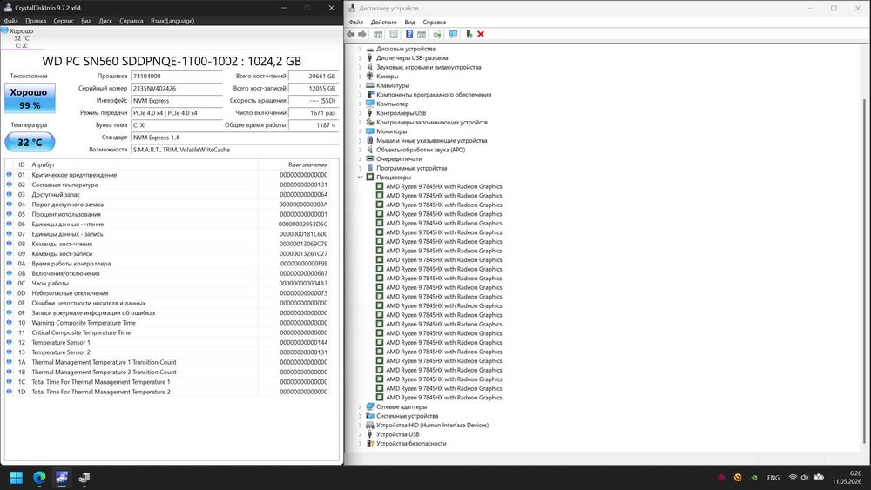The image size is (871, 490).
Task: Click the taskbar clock showing 6:26
Action: tap(847, 478)
